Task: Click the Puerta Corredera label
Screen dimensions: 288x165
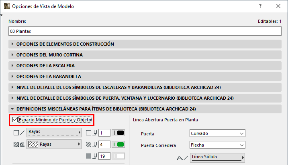Action: click(x=158, y=145)
